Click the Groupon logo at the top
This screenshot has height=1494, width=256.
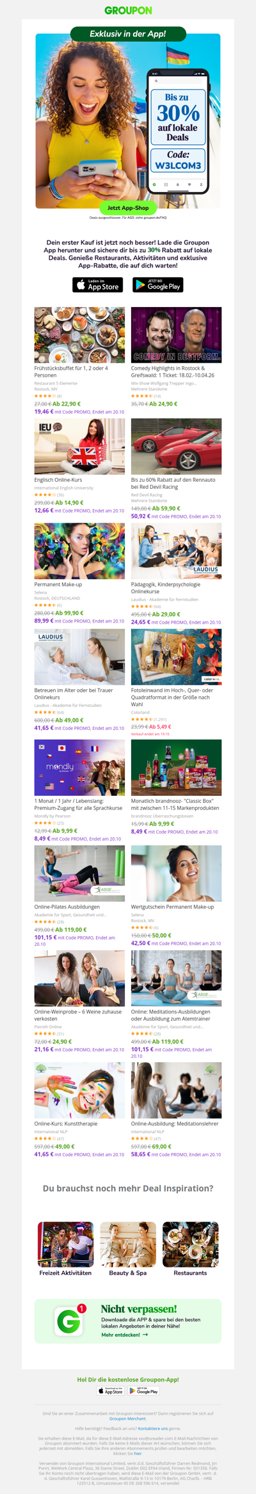(128, 10)
